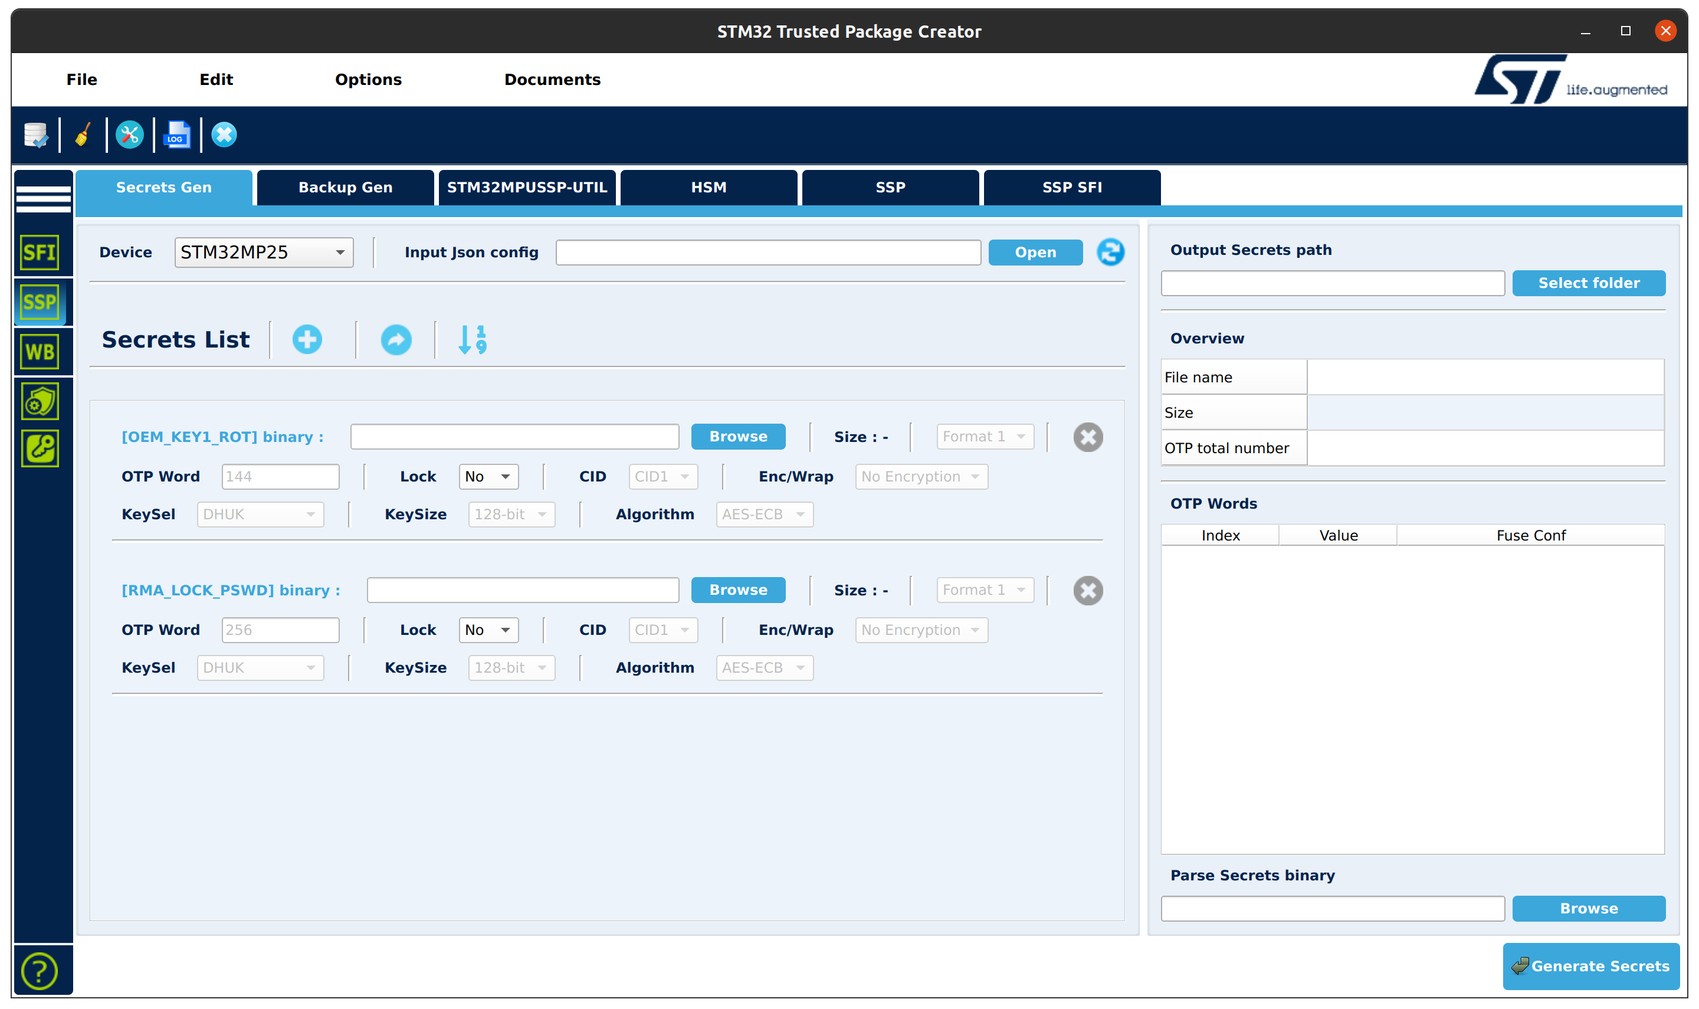The width and height of the screenshot is (1699, 1009).
Task: Open the log file icon in the toolbar
Action: tap(178, 135)
